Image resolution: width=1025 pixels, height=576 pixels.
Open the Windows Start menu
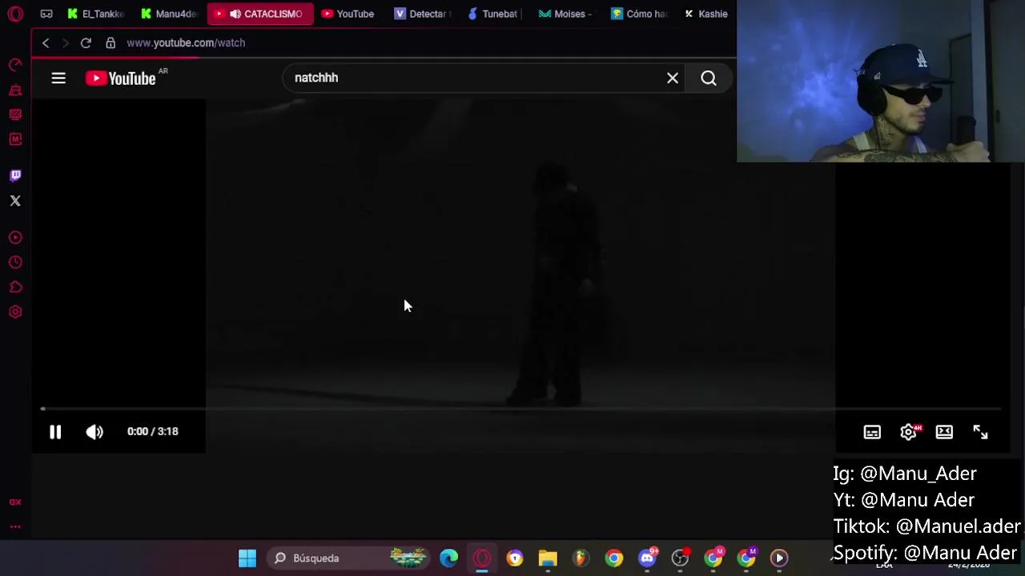(247, 558)
